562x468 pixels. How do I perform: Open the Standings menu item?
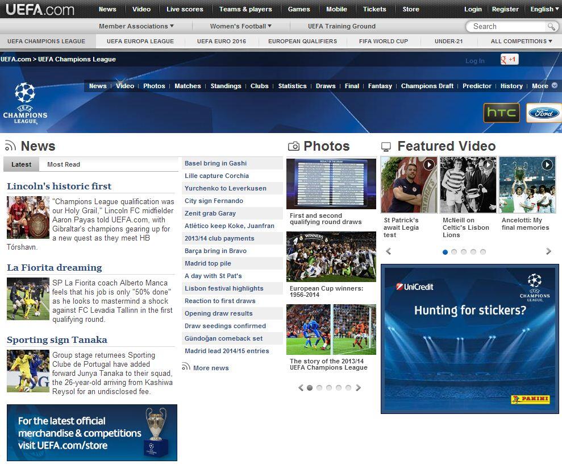[226, 86]
